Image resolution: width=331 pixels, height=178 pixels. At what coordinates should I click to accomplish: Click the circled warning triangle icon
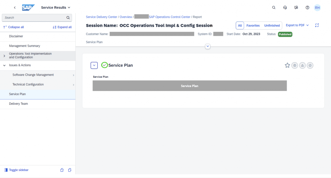302,65
